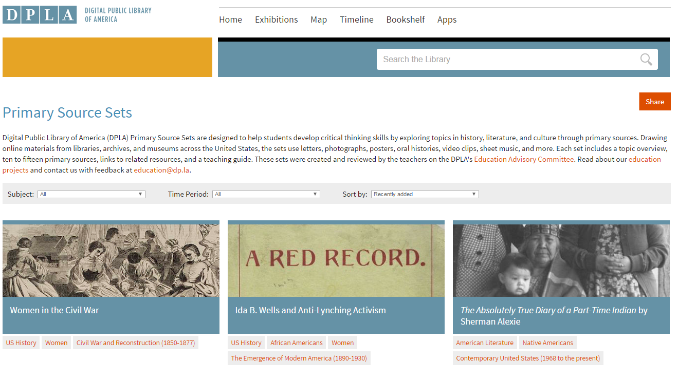Click the Digital Public Library of America text
Screen dimensions: 678x379
(118, 15)
